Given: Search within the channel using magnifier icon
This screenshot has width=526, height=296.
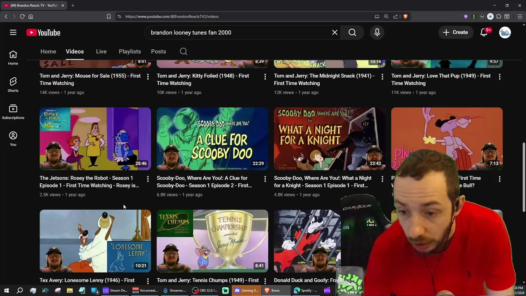Looking at the screenshot, I should click(x=184, y=51).
